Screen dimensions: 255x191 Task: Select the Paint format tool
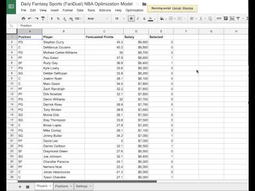[x=43, y=19]
